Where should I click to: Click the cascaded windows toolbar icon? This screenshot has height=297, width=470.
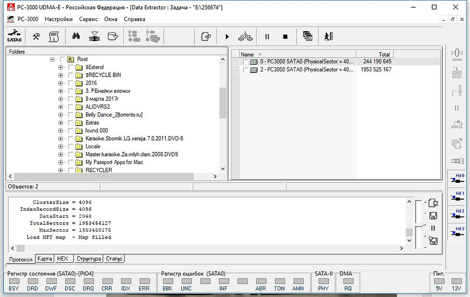pyautogui.click(x=307, y=36)
